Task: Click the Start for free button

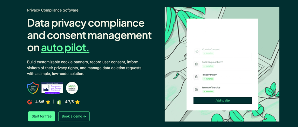Action: pos(42,116)
